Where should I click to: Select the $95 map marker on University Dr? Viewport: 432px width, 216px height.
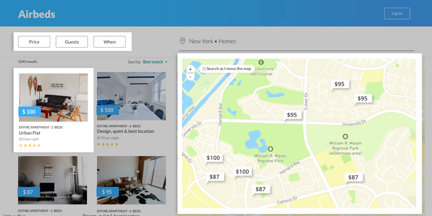[292, 115]
